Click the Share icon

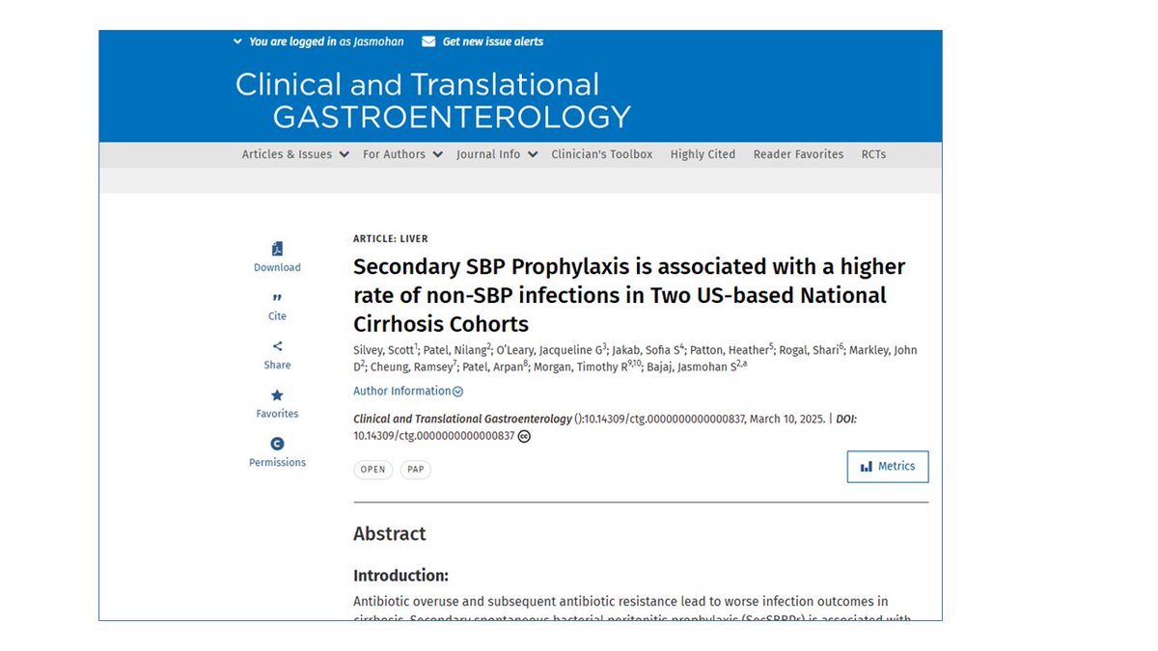coord(277,346)
